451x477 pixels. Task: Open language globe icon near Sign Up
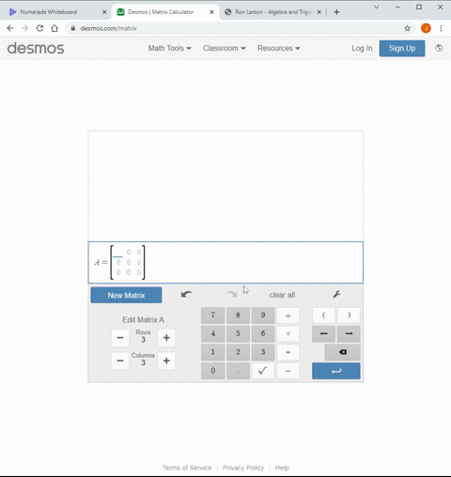point(439,48)
